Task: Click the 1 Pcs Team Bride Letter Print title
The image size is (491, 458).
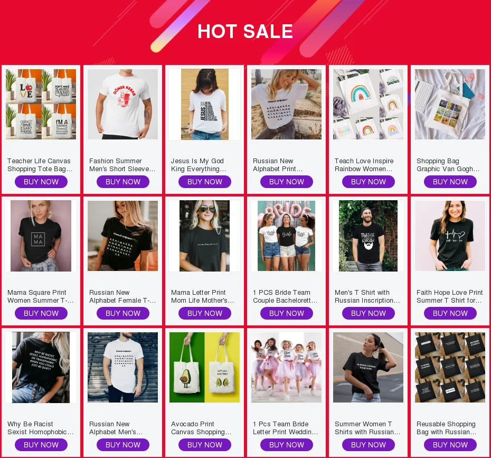Action: tap(285, 428)
